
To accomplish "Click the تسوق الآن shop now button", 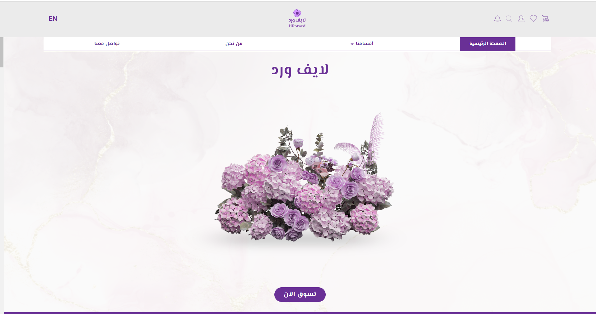I will (300, 294).
